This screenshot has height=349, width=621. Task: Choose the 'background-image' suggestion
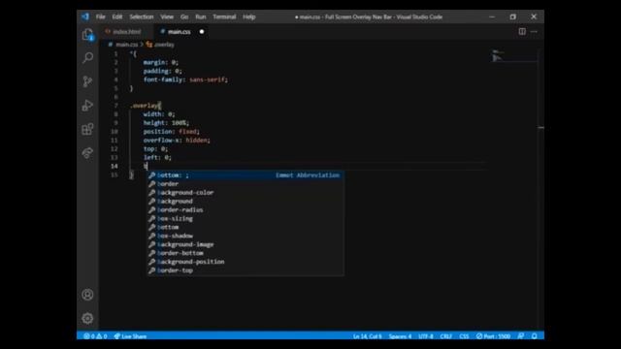click(245, 244)
